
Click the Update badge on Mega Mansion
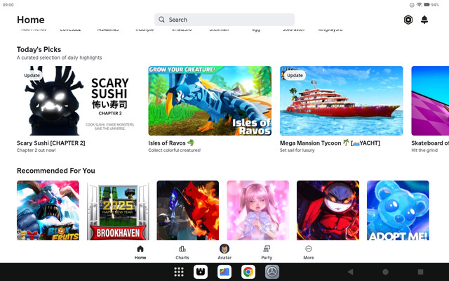pos(295,75)
